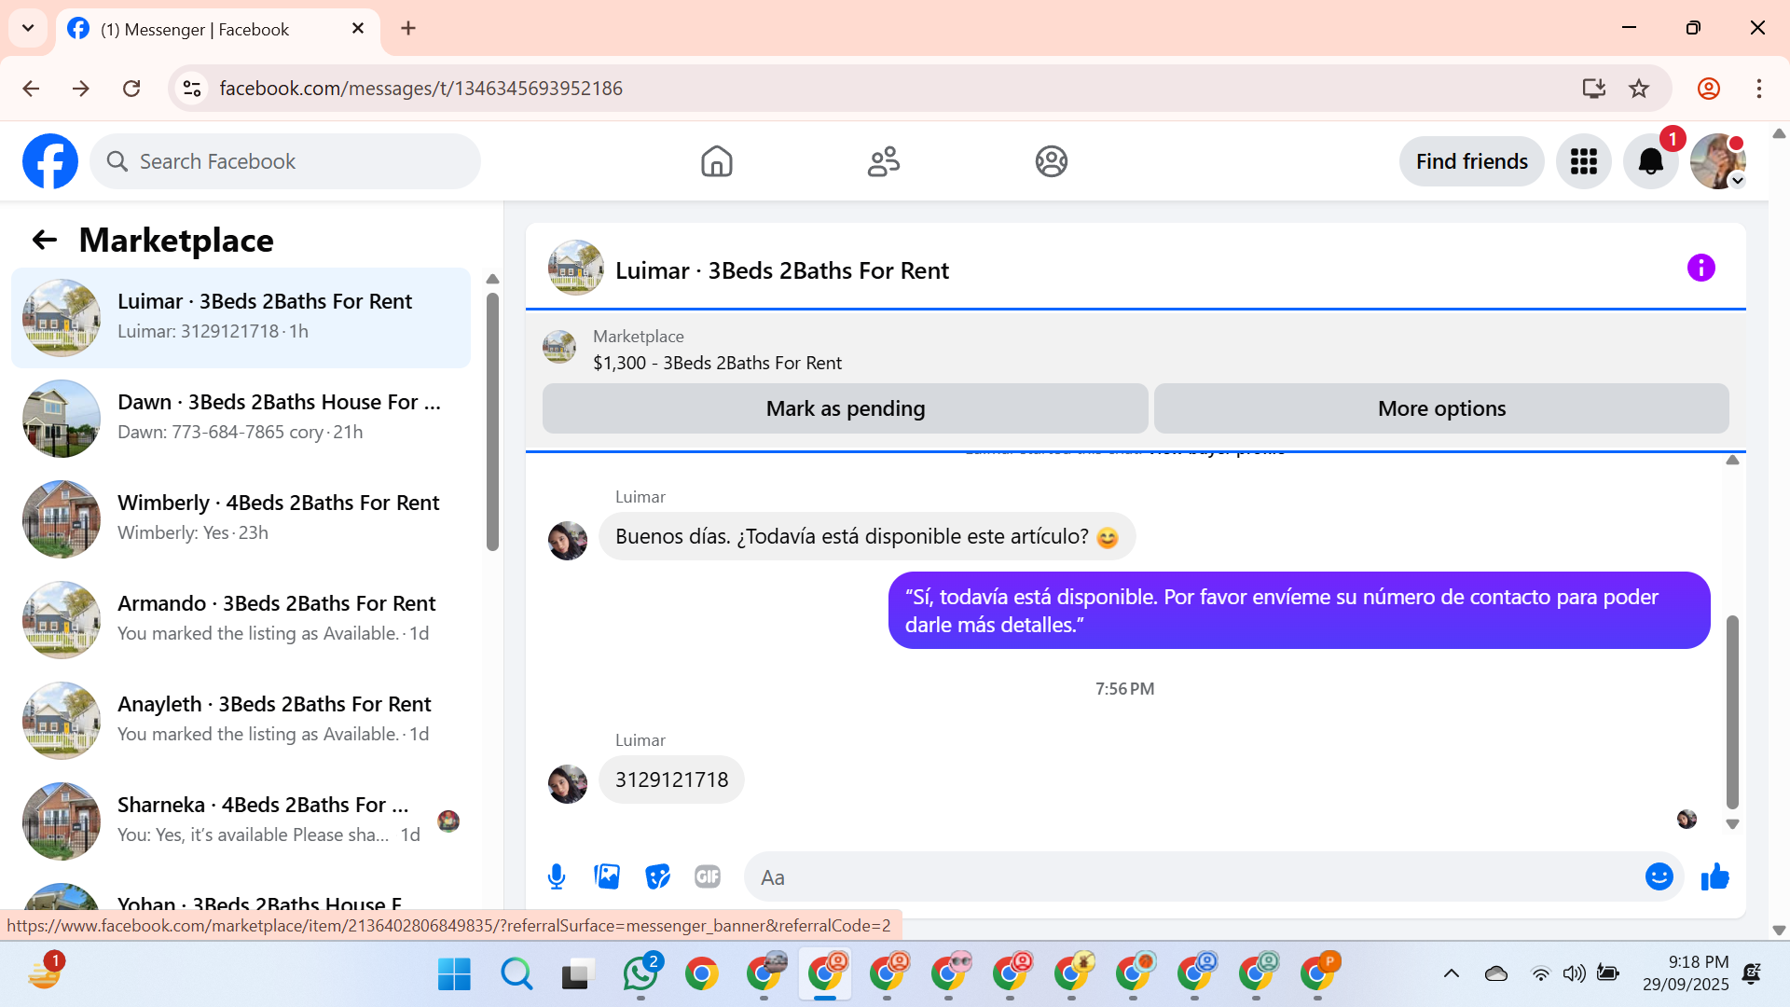Open the tab search dropdown arrow
Image resolution: width=1790 pixels, height=1007 pixels.
click(28, 28)
